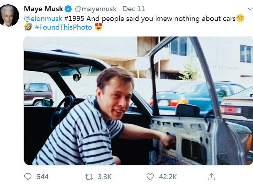Open the @mayemusk handle link
The width and height of the screenshot is (253, 185).
click(x=96, y=9)
